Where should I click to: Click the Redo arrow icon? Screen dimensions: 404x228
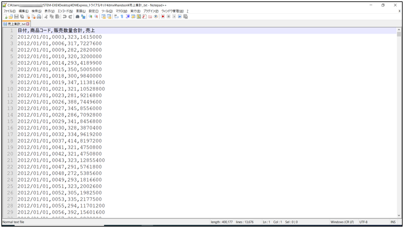tap(70, 17)
